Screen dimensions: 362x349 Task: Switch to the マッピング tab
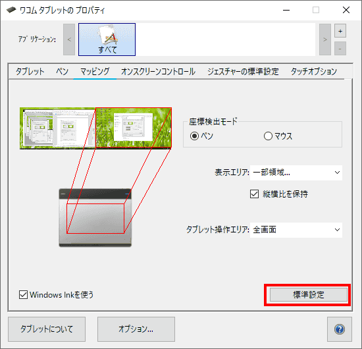[95, 71]
